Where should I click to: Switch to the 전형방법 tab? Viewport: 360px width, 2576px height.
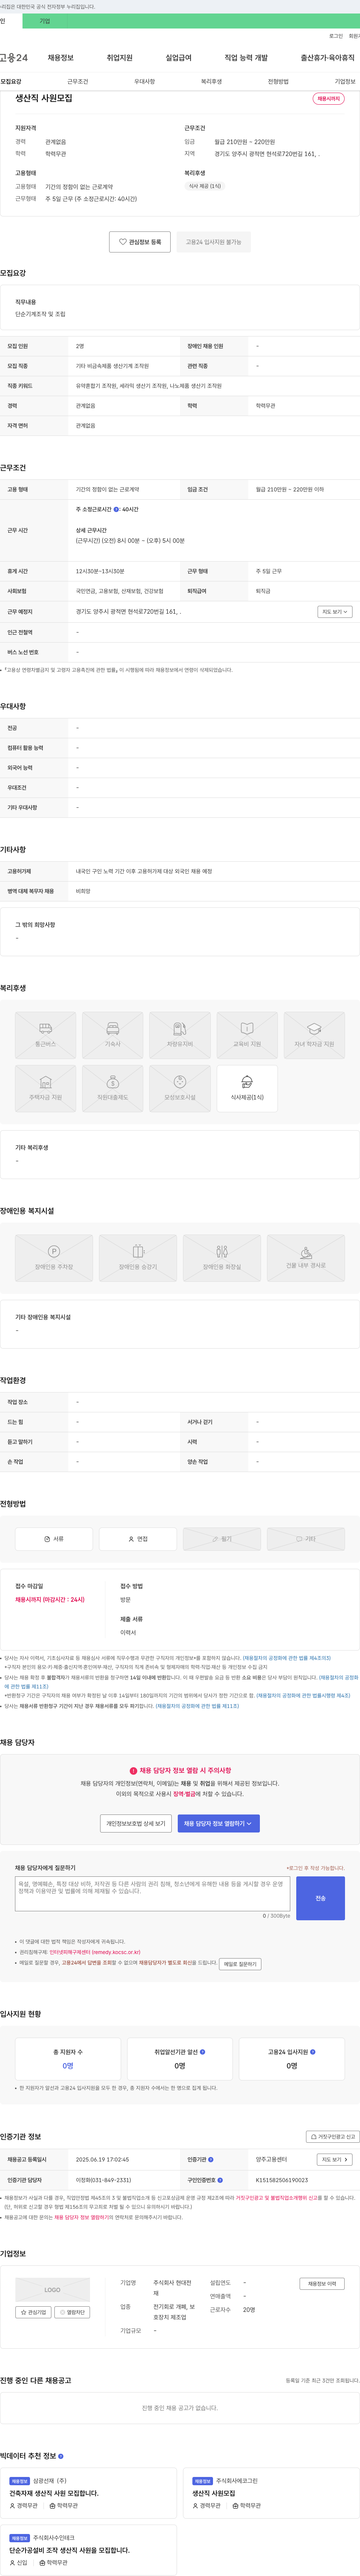click(x=278, y=82)
